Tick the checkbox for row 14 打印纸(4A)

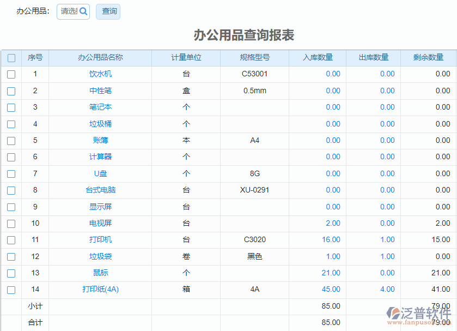coord(11,290)
